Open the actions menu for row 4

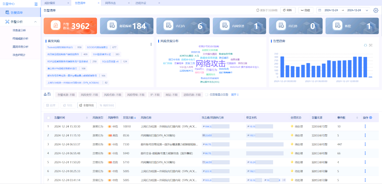365,153
